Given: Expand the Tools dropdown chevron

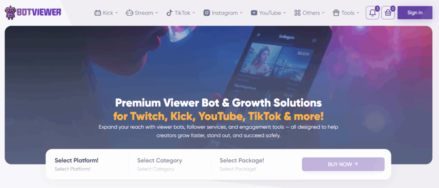Looking at the screenshot, I should tap(358, 13).
